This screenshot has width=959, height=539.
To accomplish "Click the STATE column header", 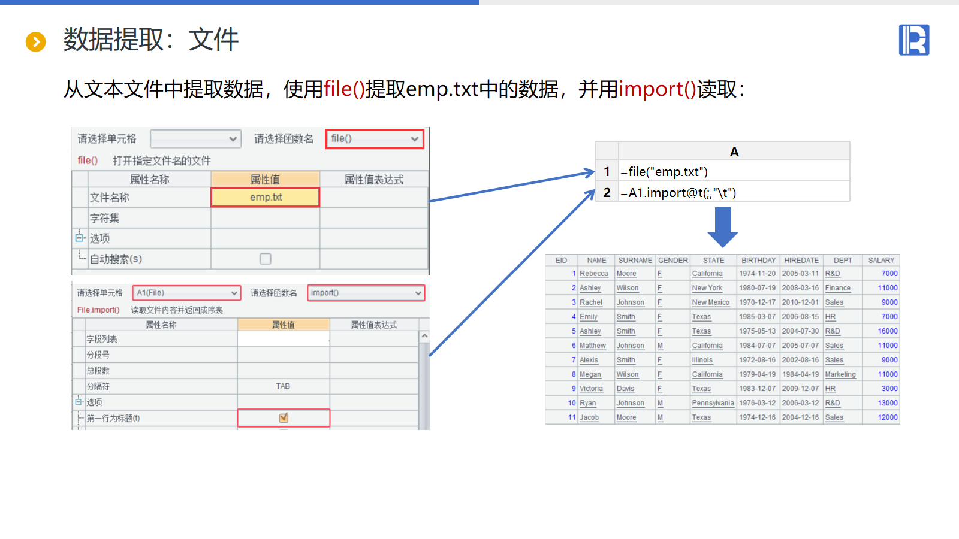I will tap(714, 261).
